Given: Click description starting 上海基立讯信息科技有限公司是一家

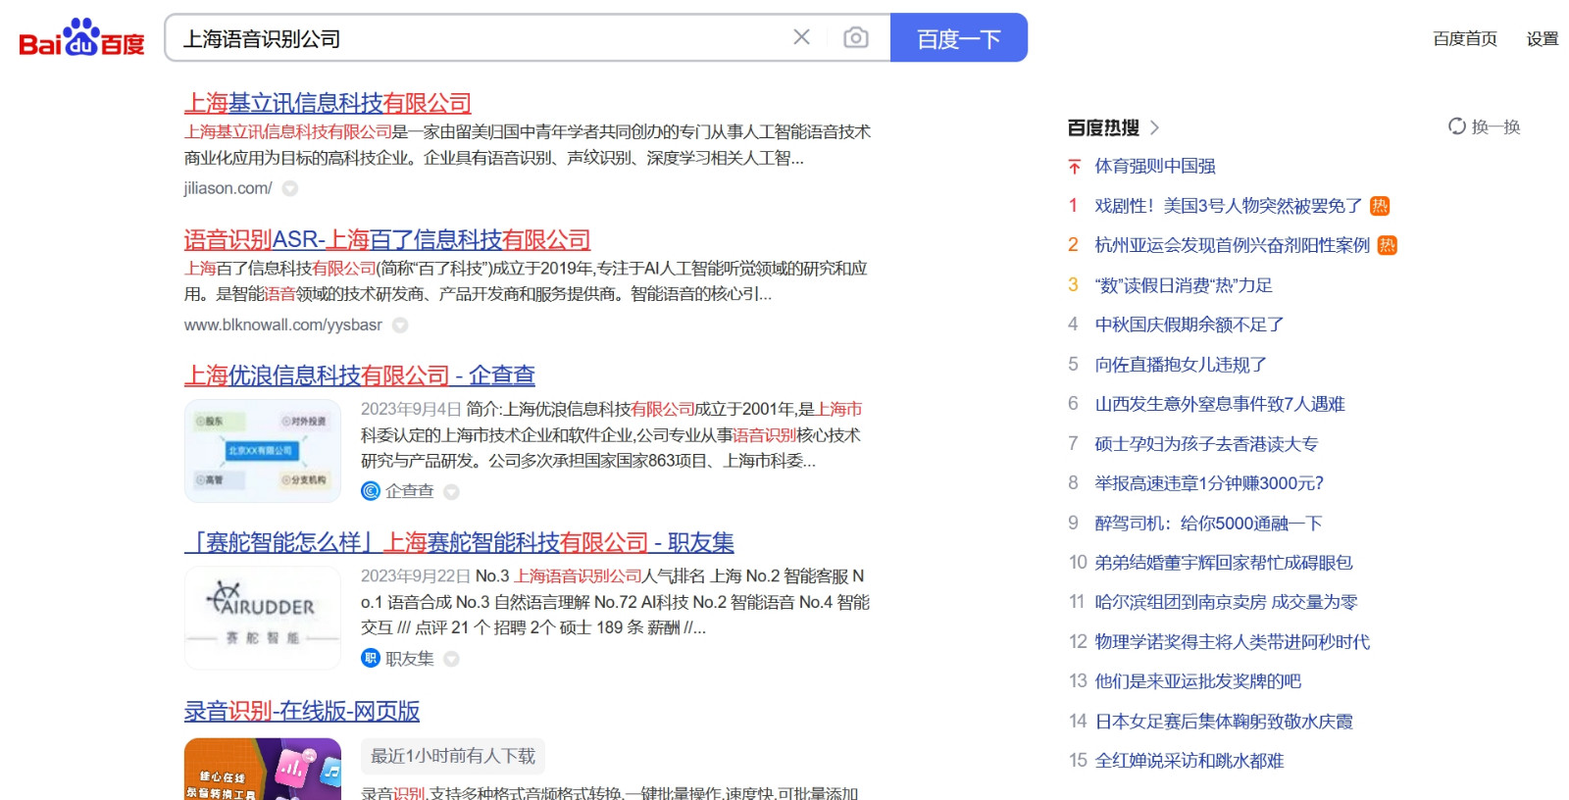Looking at the screenshot, I should (528, 145).
